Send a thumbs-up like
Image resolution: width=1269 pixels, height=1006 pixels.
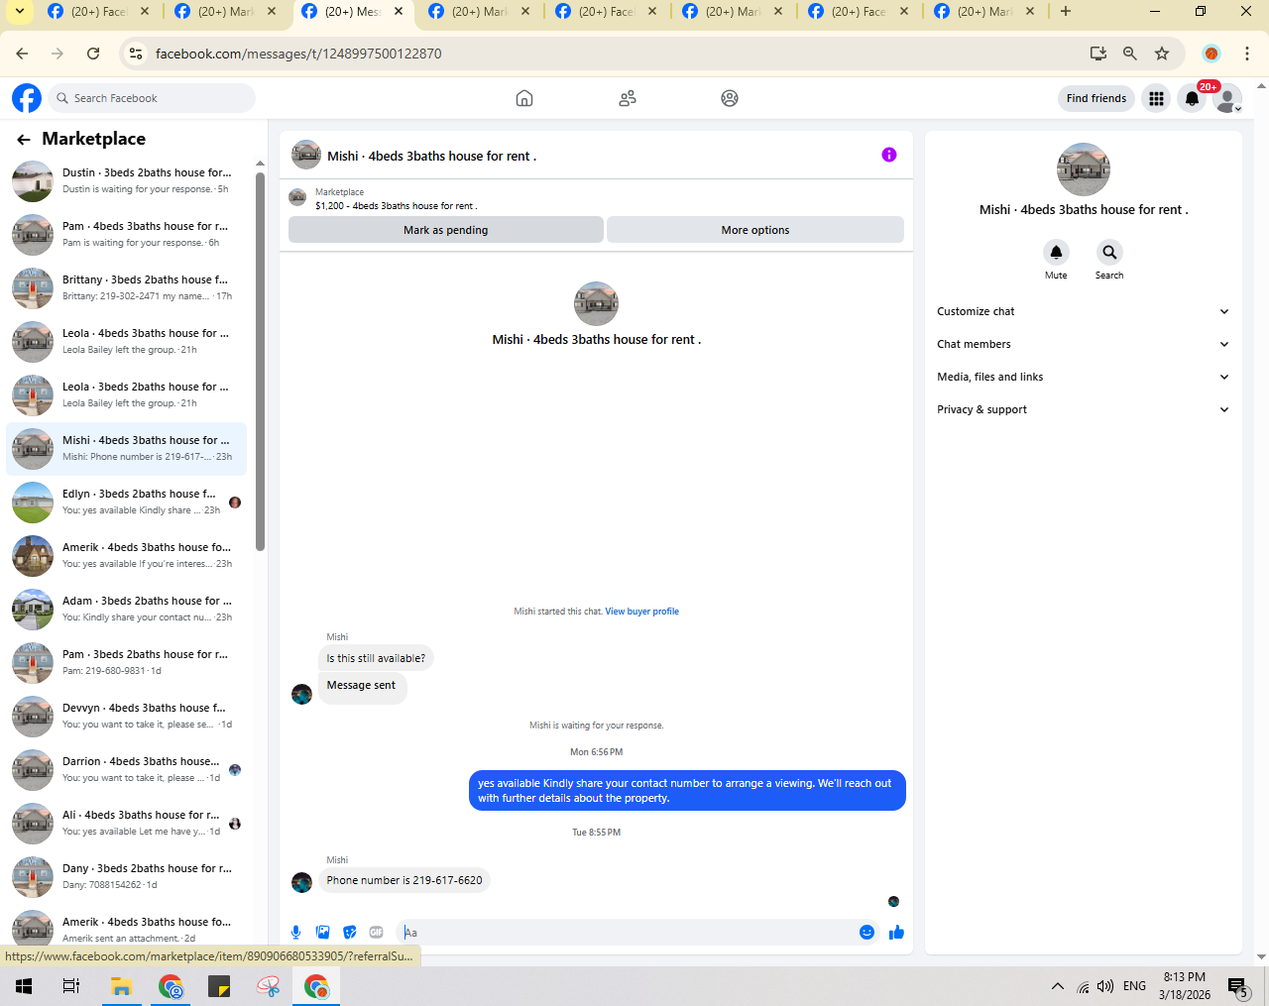(896, 932)
